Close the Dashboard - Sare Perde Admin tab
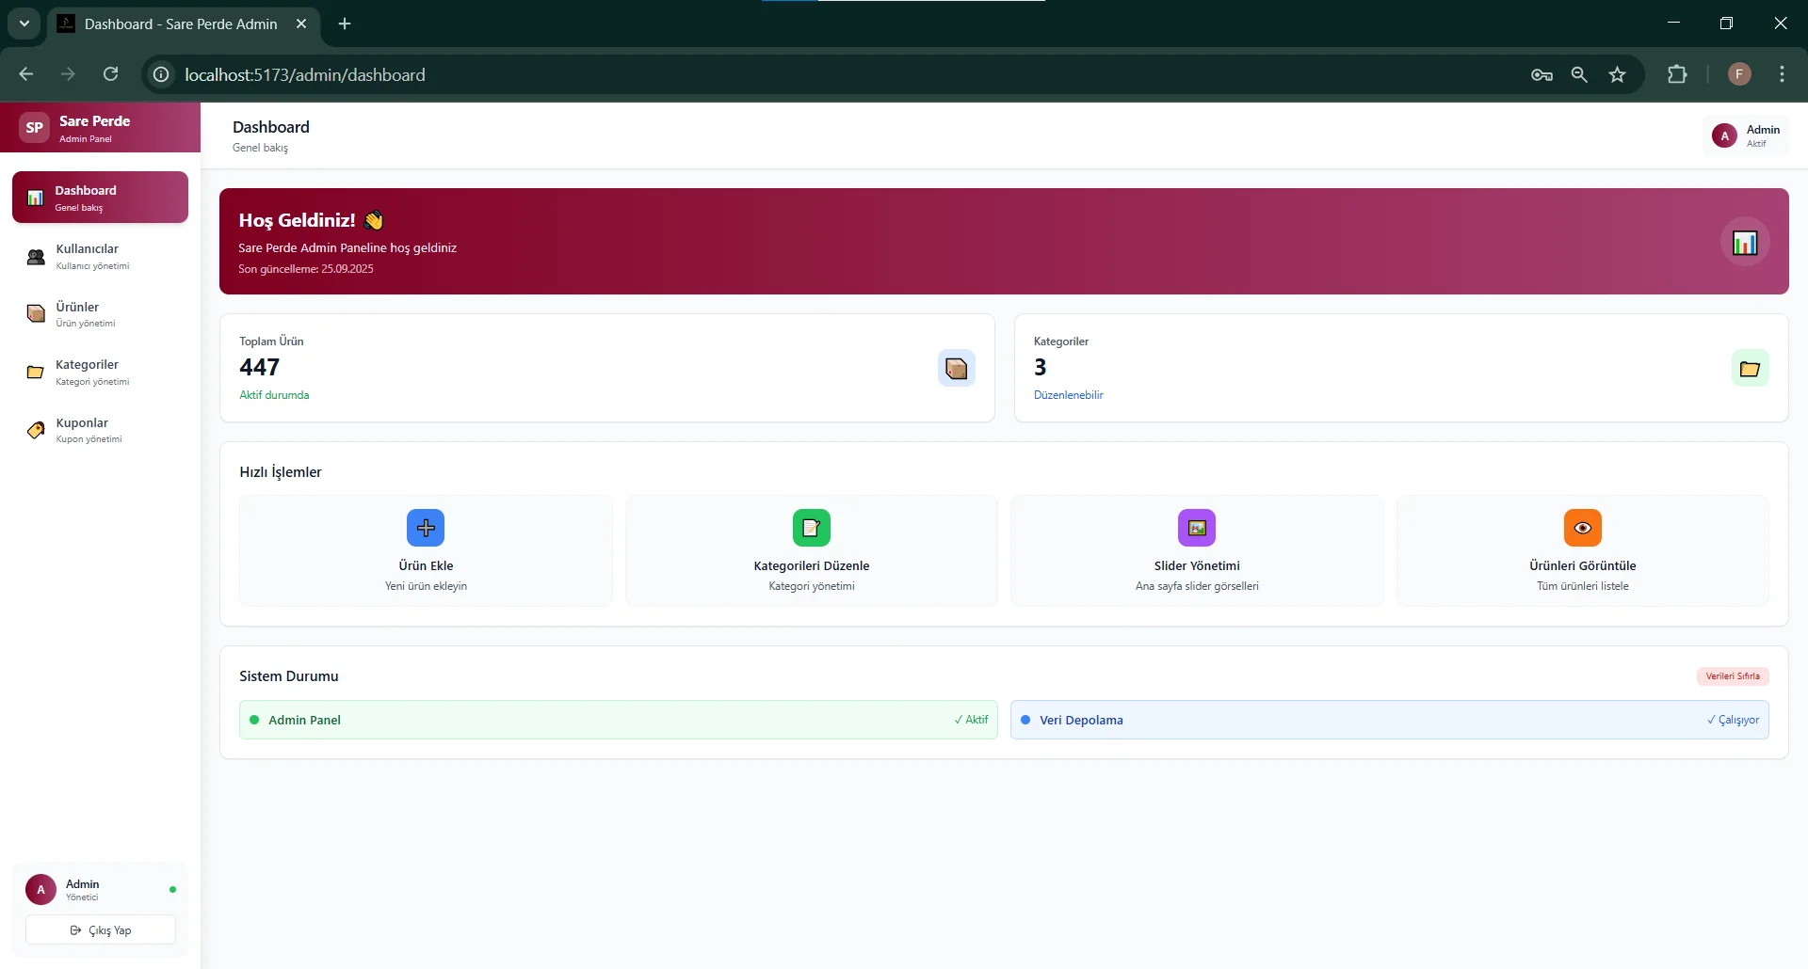Viewport: 1808px width, 969px height. [301, 24]
